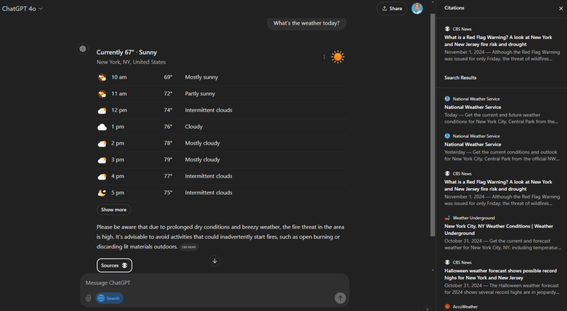Screen dimensions: 567x311
Task: Click the Share button
Action: (x=391, y=8)
